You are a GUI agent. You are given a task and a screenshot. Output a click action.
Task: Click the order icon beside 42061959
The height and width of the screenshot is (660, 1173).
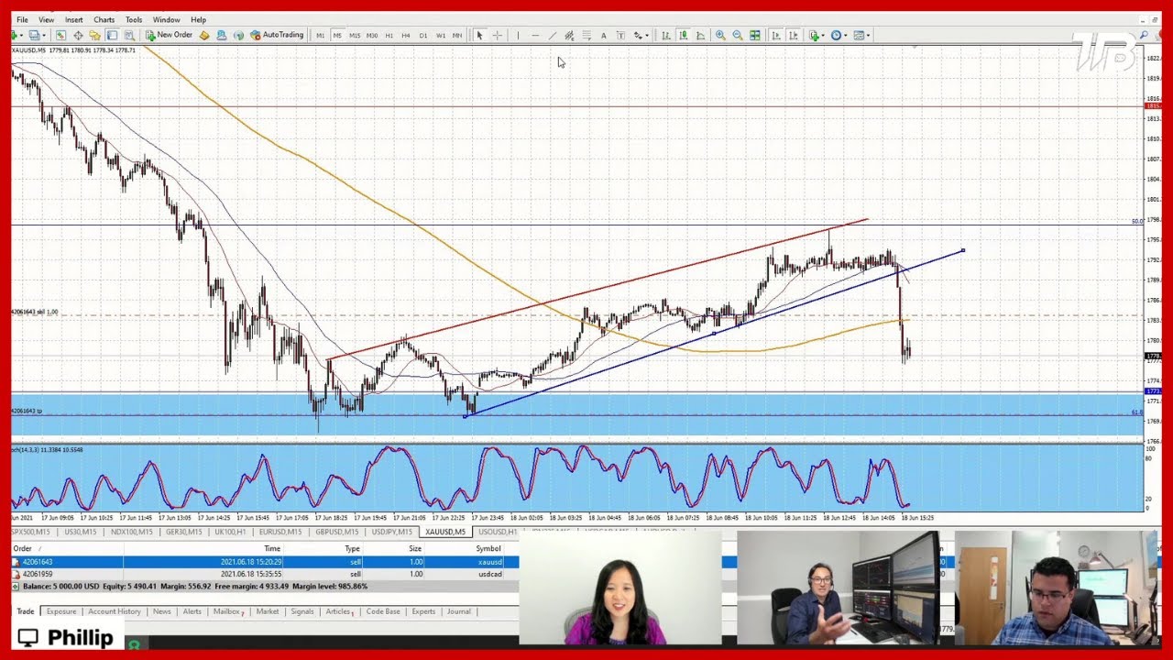16,574
